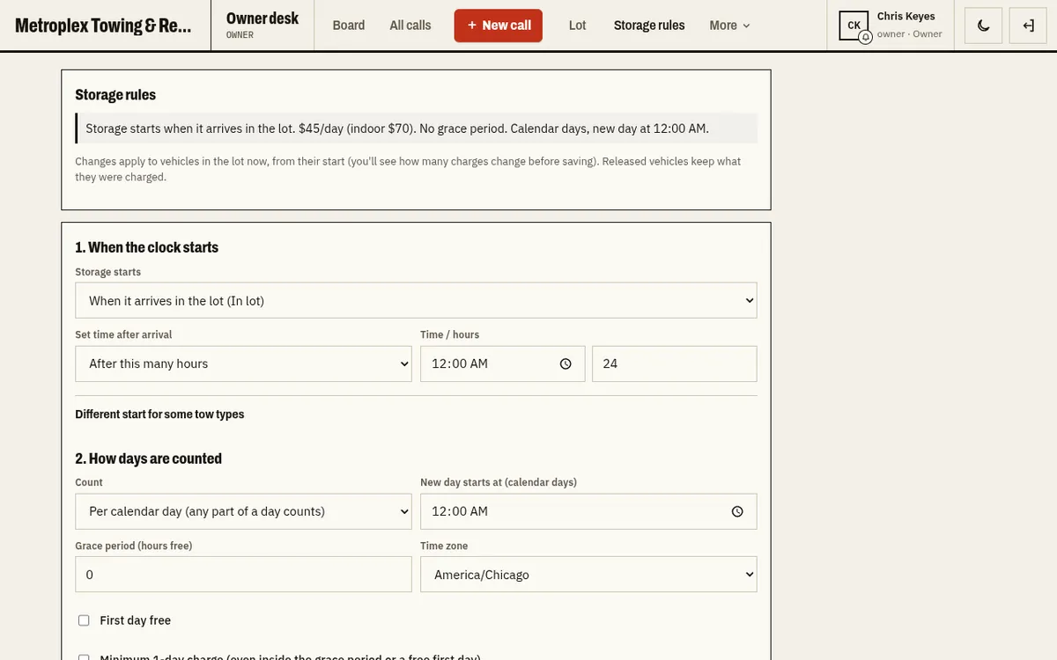This screenshot has width=1057, height=660.
Task: Click the 'owner · Owner' role text
Action: click(x=910, y=34)
